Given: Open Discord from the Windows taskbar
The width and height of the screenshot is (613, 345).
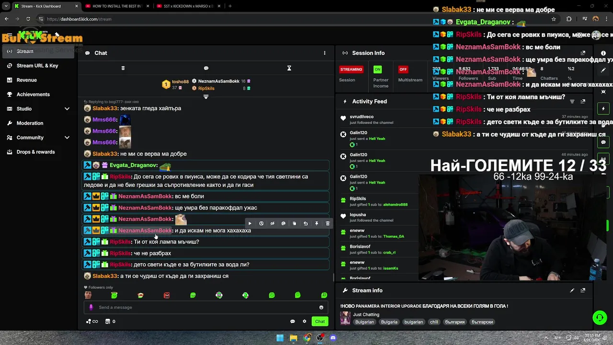Looking at the screenshot, I should (333, 338).
